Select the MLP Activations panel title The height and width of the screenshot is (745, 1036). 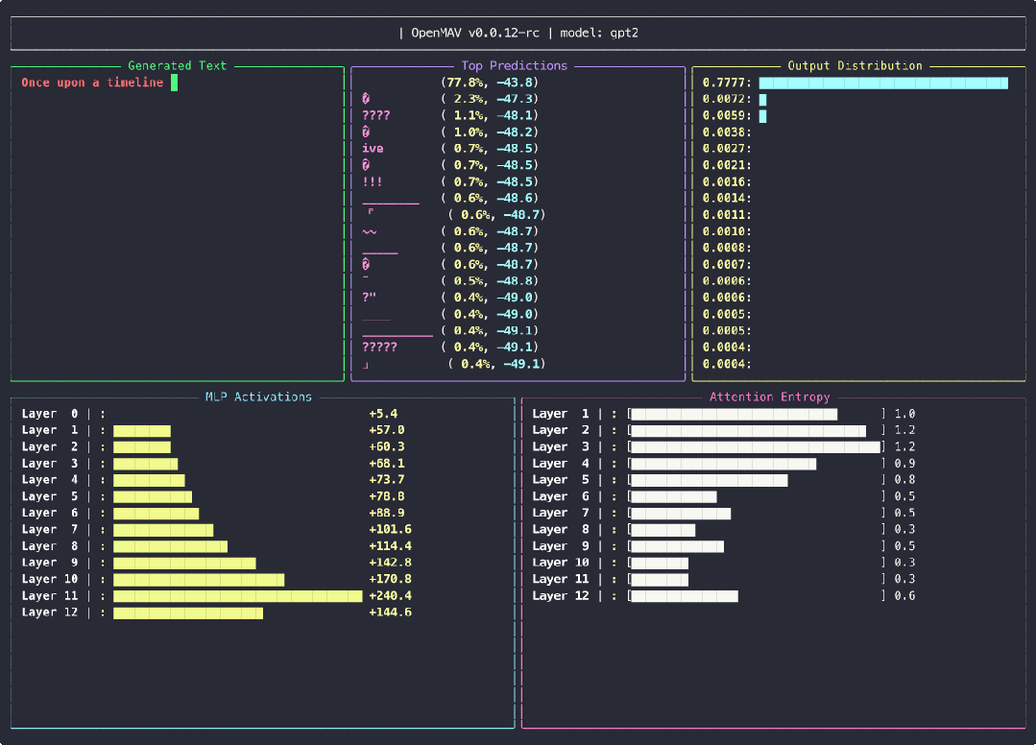[x=258, y=397]
